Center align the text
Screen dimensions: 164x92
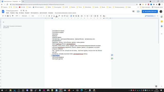tap(74, 16)
